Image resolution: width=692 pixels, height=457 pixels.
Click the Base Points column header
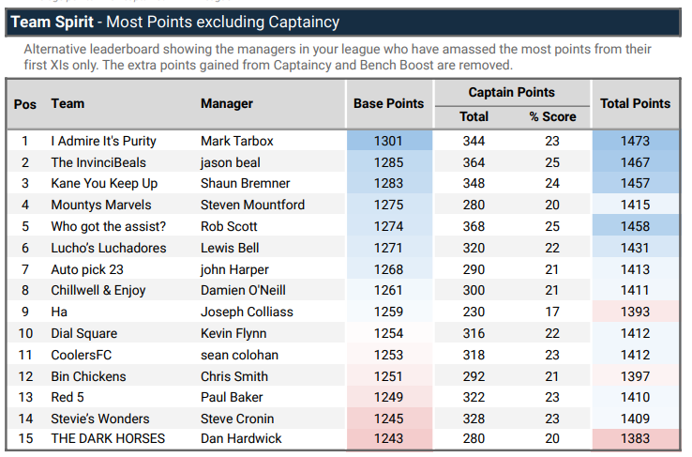pos(388,103)
